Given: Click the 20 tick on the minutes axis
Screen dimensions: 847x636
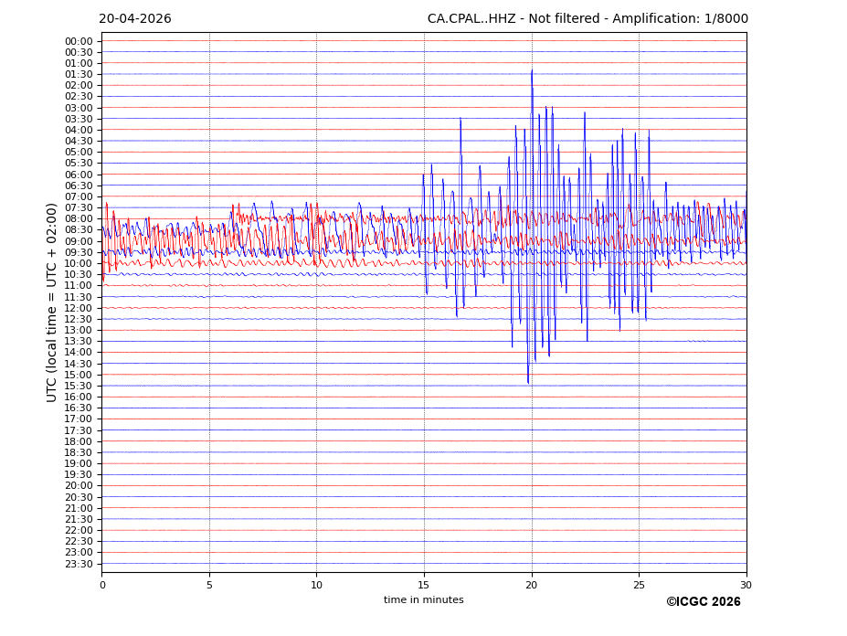Looking at the screenshot, I should 532,585.
